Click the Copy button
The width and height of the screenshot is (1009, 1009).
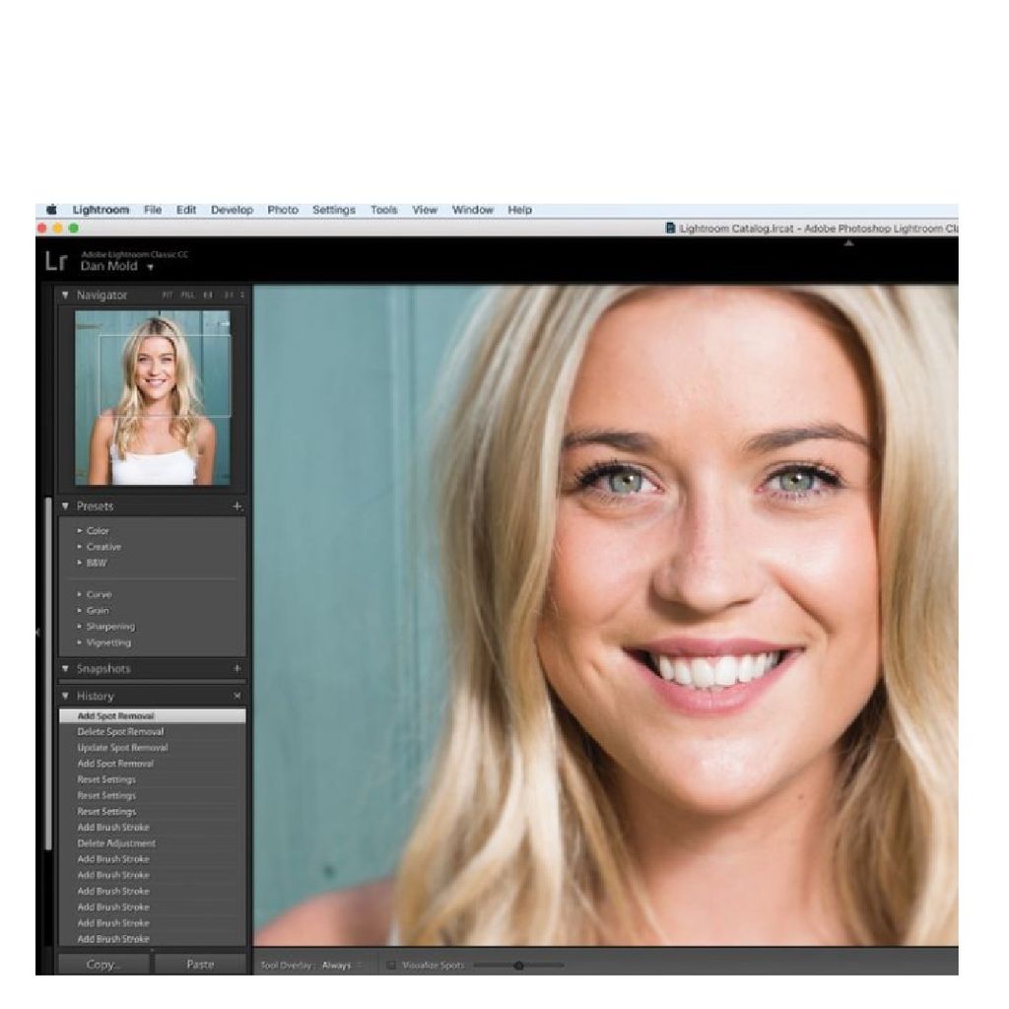[102, 965]
